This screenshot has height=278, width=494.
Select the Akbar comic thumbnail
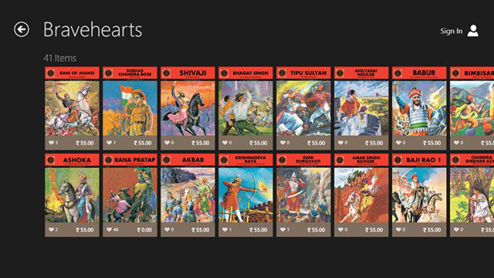(188, 195)
